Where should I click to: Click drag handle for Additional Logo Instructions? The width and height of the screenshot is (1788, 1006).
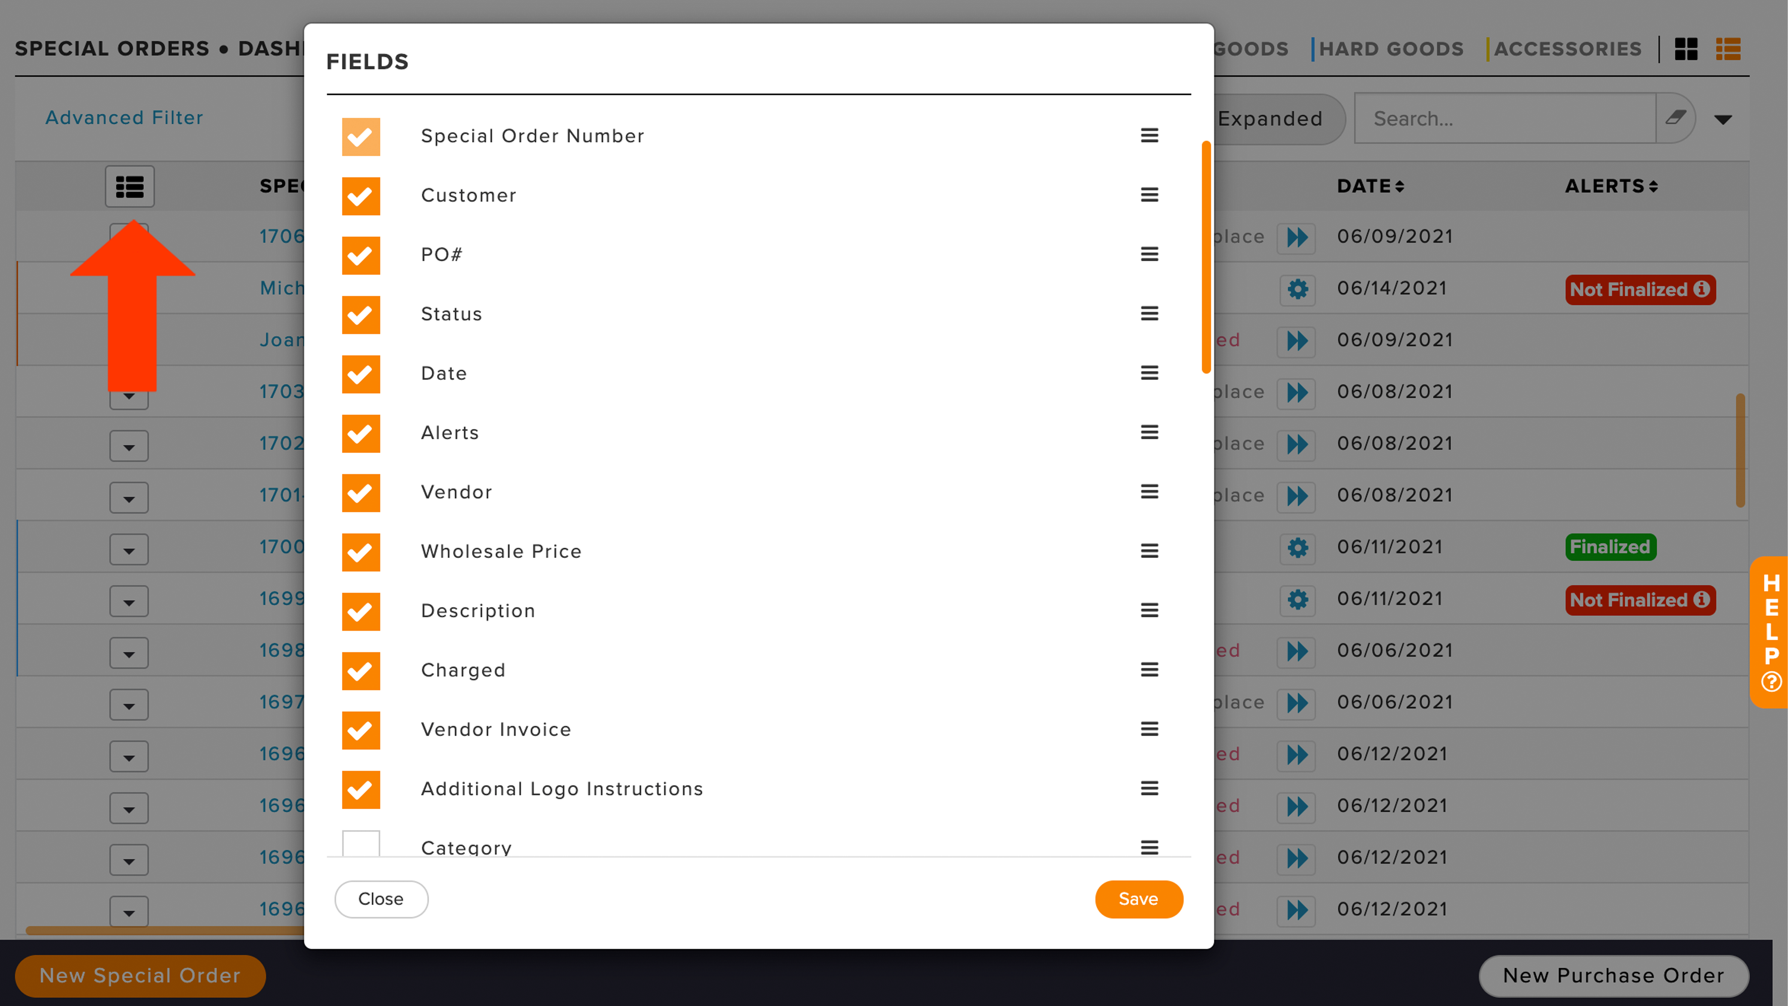pos(1149,789)
